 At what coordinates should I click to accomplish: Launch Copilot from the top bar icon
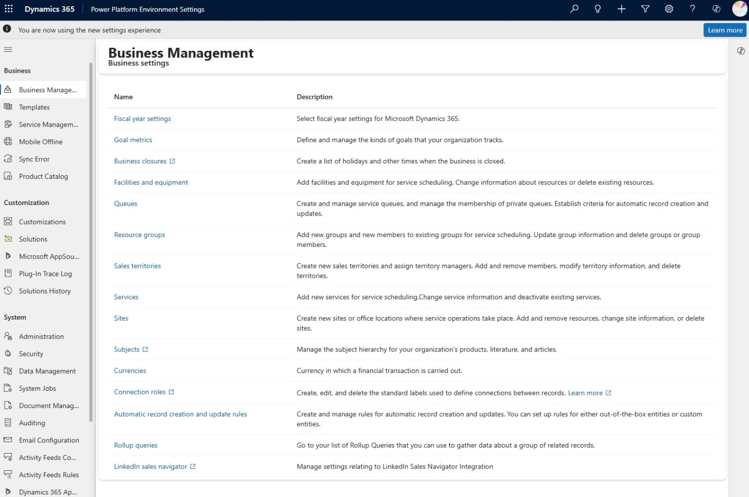716,9
